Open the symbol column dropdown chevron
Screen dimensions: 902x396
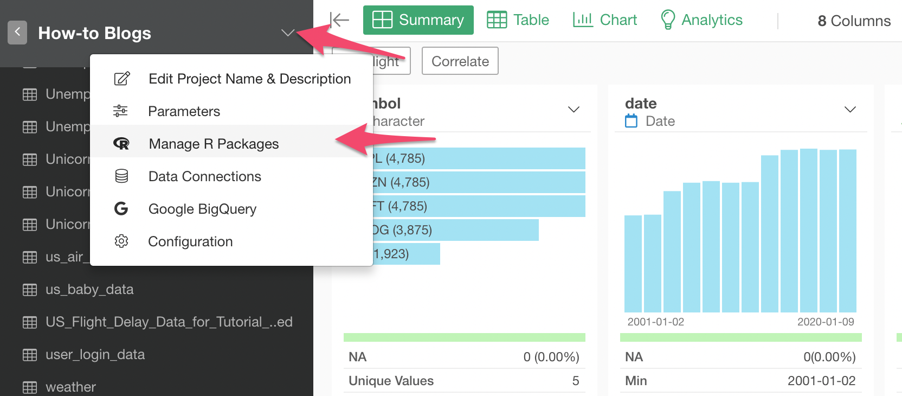(574, 110)
